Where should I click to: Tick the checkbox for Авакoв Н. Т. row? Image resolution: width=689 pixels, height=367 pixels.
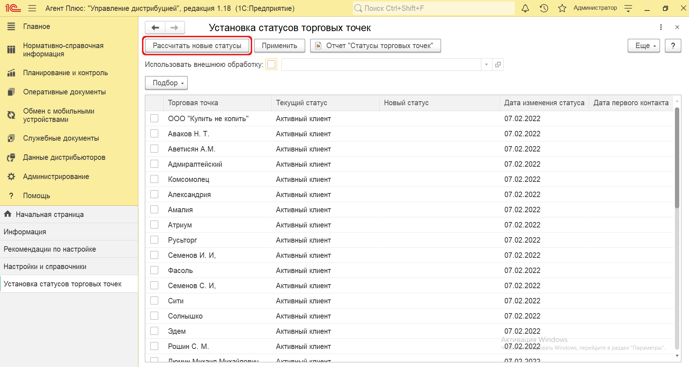pos(154,134)
